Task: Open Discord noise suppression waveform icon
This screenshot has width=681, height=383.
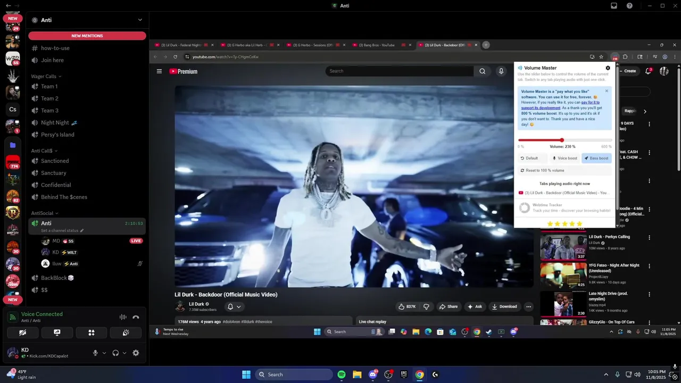Action: tap(123, 317)
